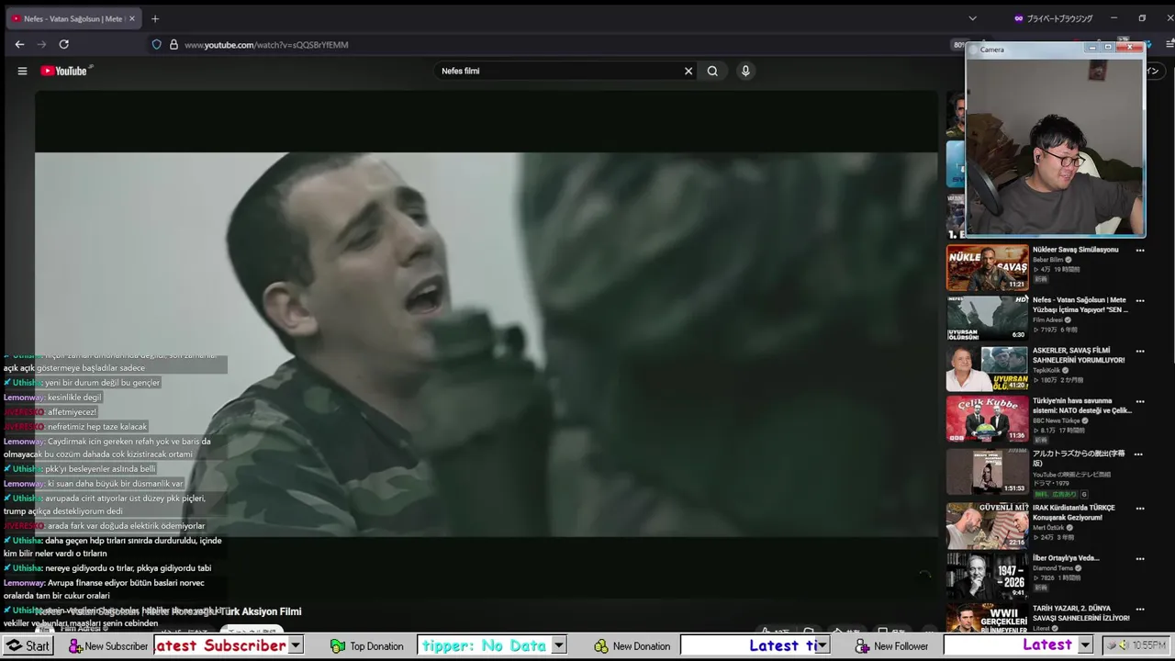This screenshot has width=1175, height=661.
Task: Open the tracking protection shield icon
Action: (x=157, y=44)
